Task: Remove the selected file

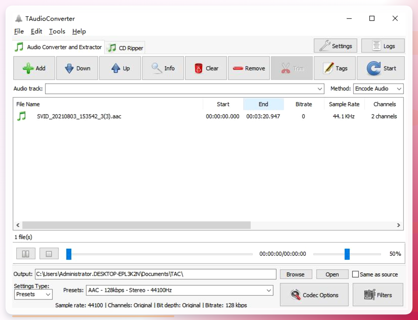Action: coord(249,68)
